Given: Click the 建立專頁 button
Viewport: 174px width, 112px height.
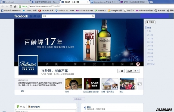Looking at the screenshot, I should point(150,22).
